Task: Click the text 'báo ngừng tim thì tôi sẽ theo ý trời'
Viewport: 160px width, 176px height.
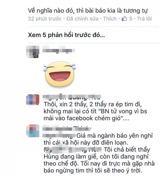Action: click(x=93, y=171)
